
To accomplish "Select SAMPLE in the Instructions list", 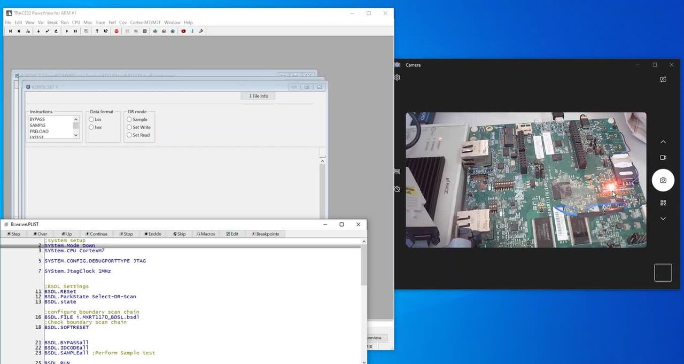I will point(38,125).
